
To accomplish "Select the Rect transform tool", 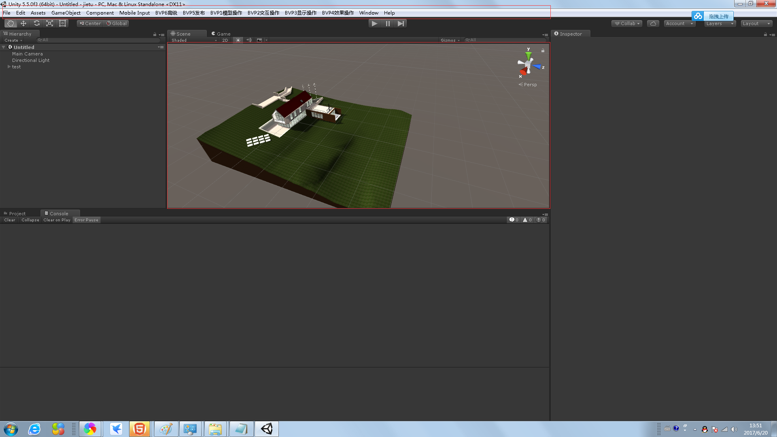I will [62, 23].
